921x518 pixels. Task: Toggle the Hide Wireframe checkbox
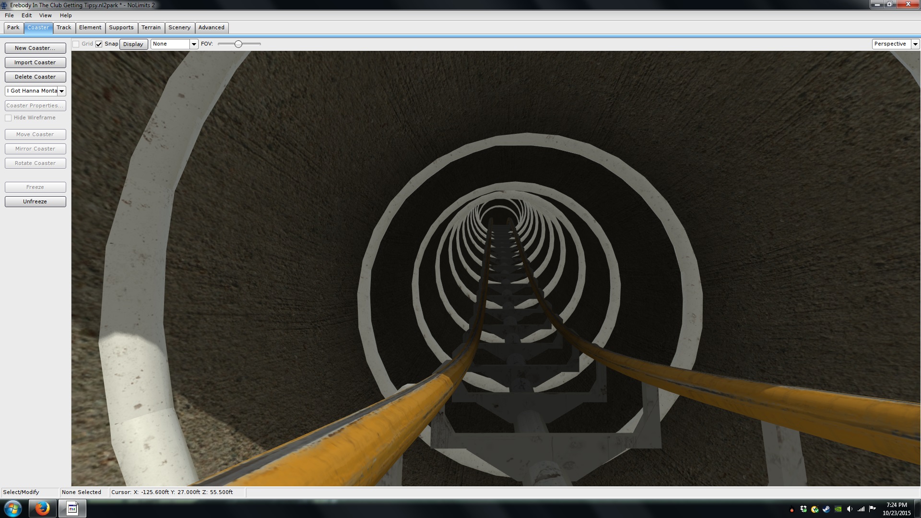tap(8, 118)
